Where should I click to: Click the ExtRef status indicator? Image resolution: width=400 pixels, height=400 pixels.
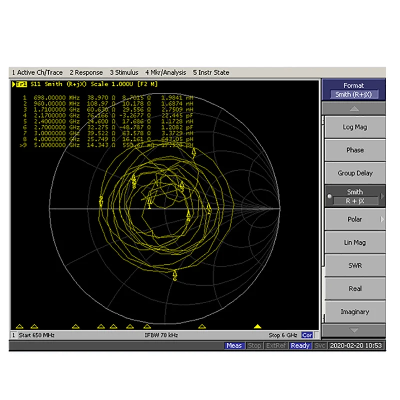276,346
